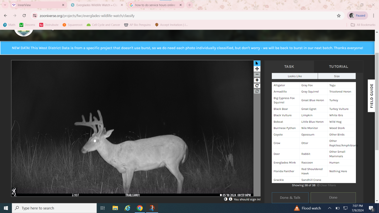
Task: Zoom in with the plus button
Action: tap(257, 80)
